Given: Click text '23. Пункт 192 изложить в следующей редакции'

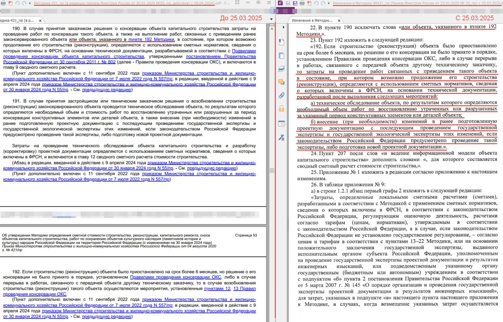Looking at the screenshot, I should pyautogui.click(x=367, y=40).
